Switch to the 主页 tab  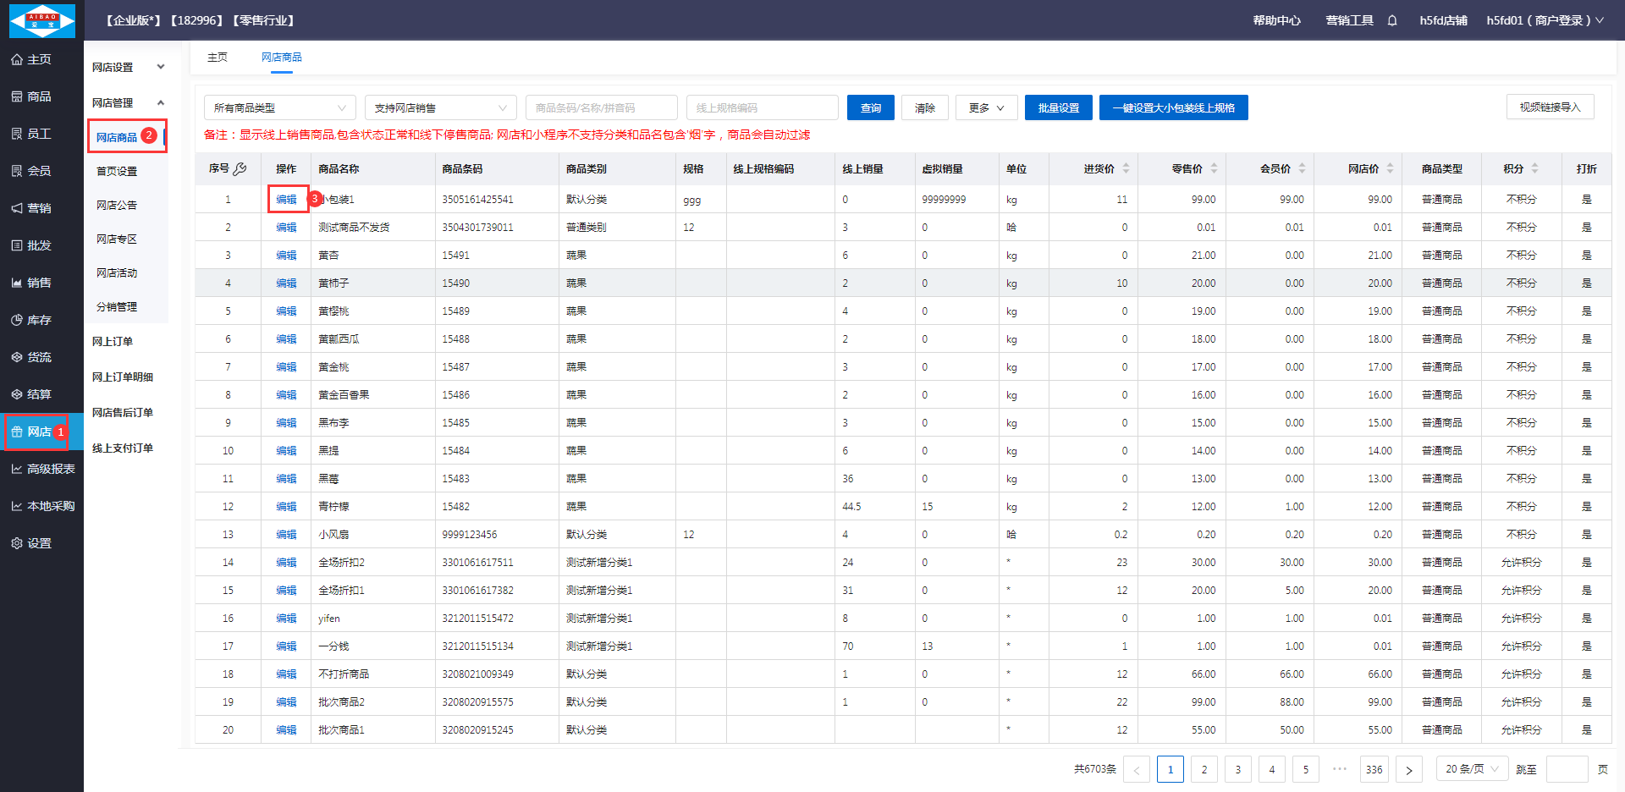click(x=218, y=58)
